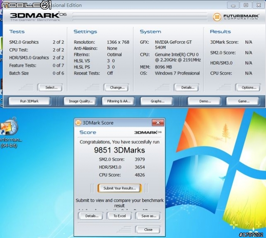Click the Anti-Aliasing value None

[x=112, y=48]
